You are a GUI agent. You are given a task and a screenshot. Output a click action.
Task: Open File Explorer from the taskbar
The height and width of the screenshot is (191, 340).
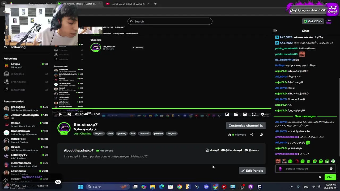tap(153, 186)
